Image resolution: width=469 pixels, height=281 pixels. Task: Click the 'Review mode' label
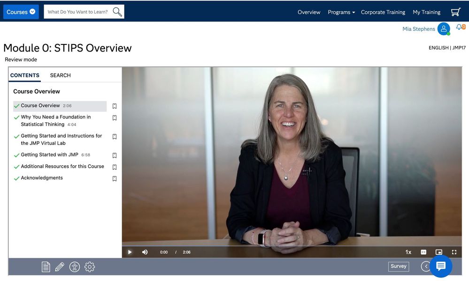click(x=21, y=59)
